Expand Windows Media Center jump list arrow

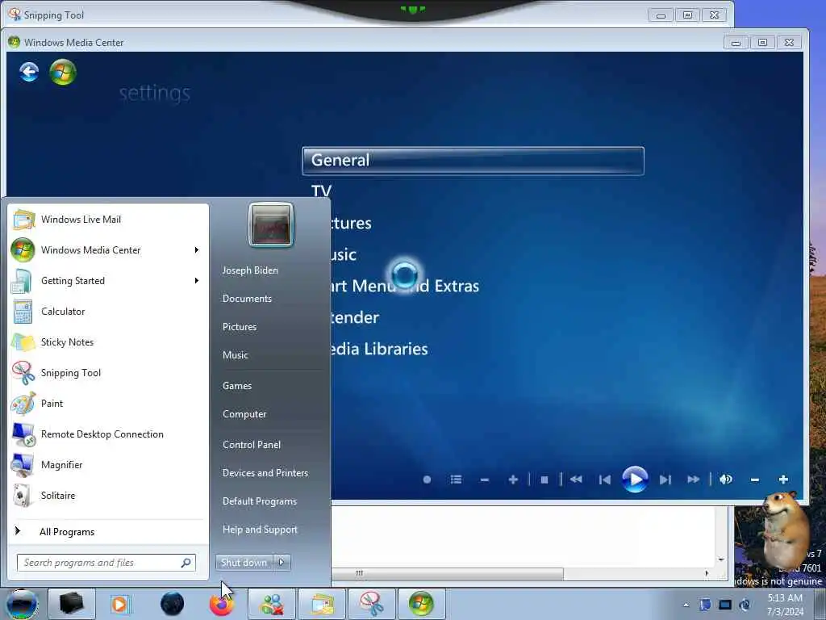[197, 250]
